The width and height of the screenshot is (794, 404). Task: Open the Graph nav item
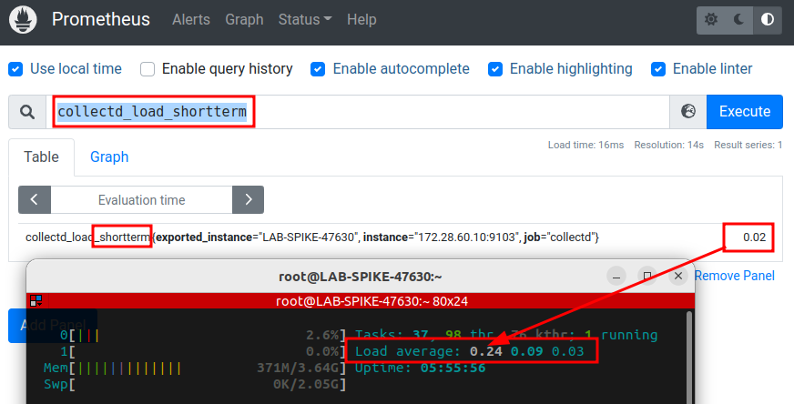click(244, 20)
